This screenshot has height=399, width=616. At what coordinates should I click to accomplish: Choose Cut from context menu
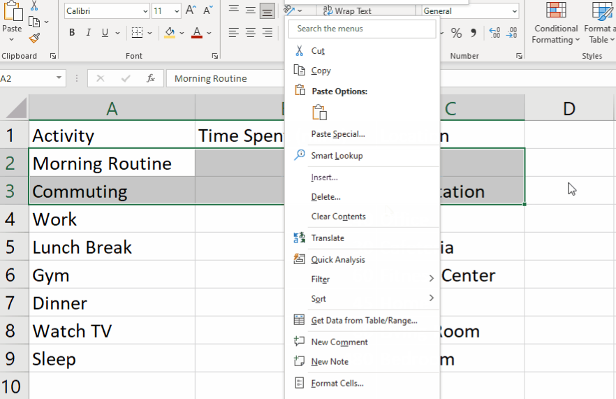coord(362,51)
